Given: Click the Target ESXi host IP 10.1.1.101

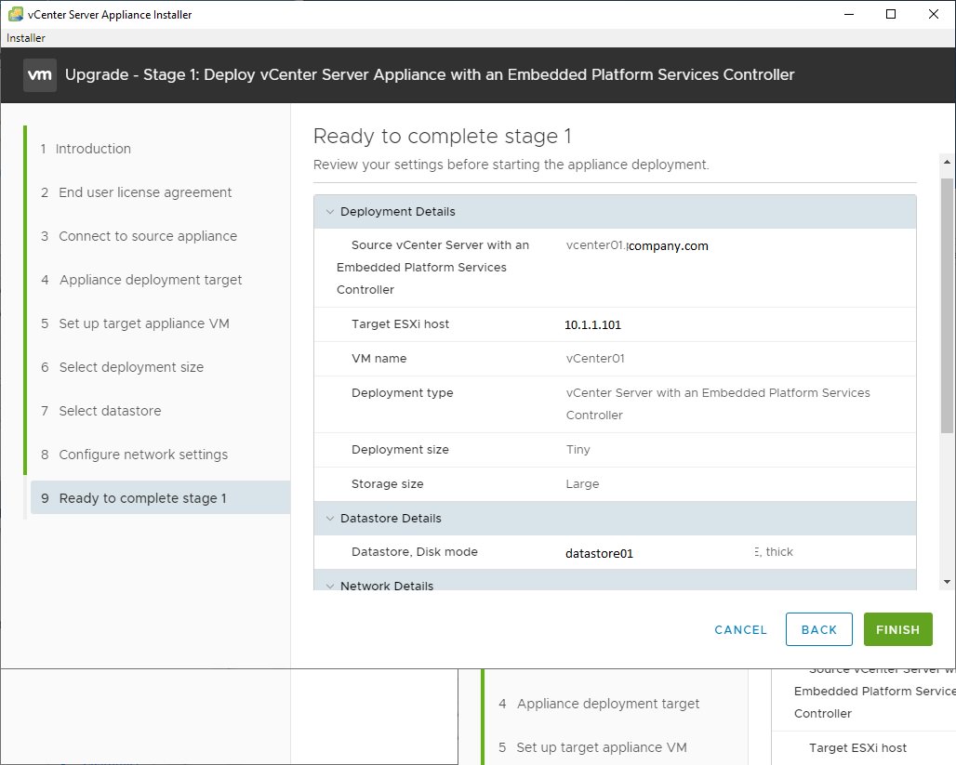Looking at the screenshot, I should pyautogui.click(x=592, y=325).
